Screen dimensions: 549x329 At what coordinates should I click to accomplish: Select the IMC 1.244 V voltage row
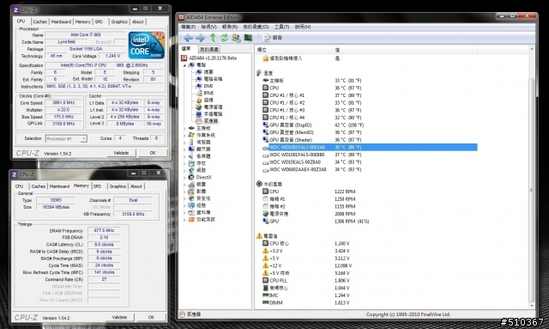click(370, 295)
